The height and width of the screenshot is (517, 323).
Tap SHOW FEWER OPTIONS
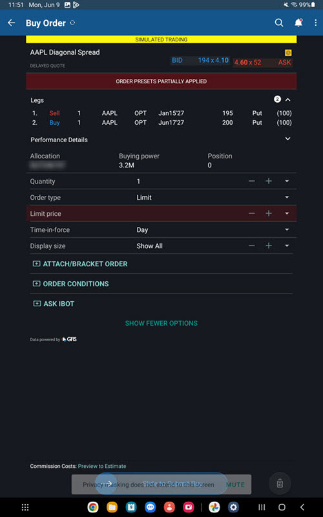point(161,323)
